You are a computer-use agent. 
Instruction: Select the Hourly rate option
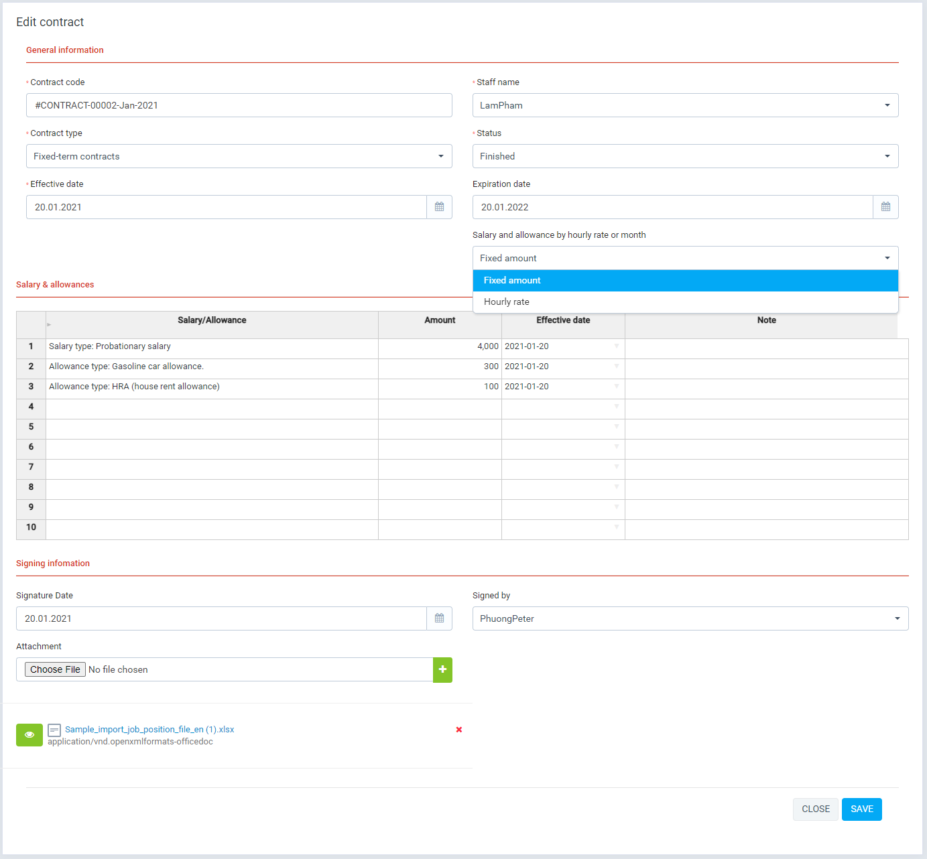point(506,302)
